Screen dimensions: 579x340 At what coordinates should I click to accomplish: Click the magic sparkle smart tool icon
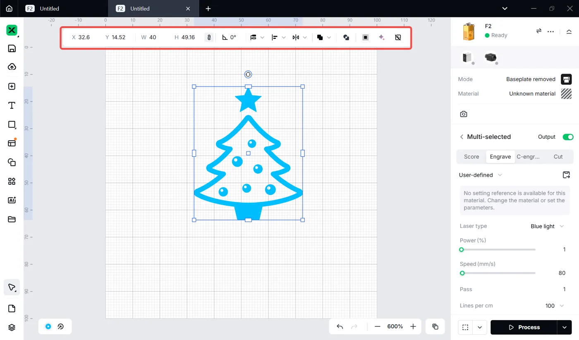point(382,37)
